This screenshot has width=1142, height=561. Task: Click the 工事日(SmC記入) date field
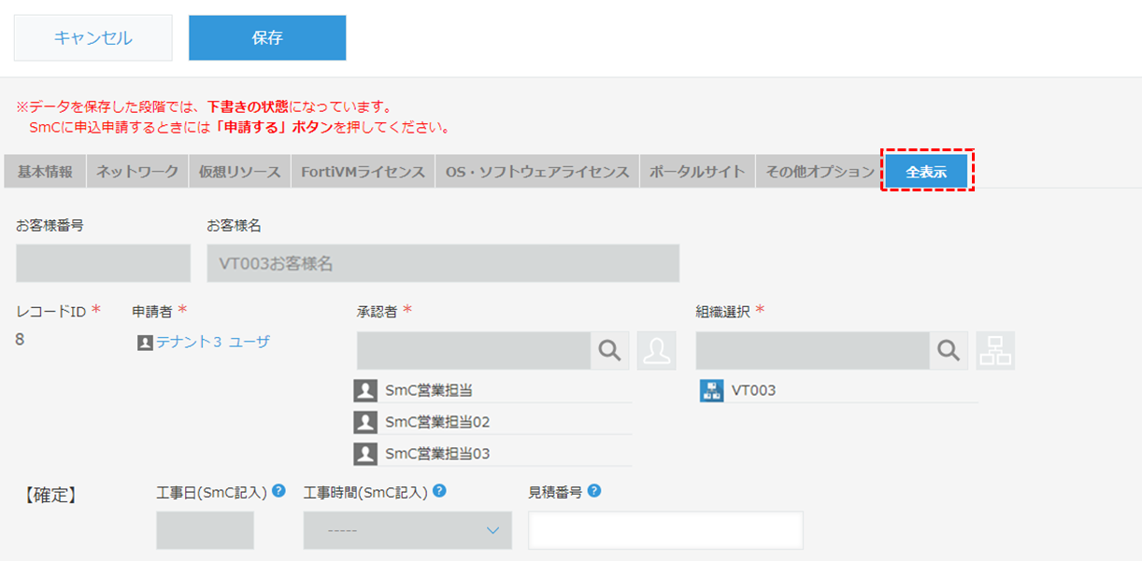coord(205,530)
